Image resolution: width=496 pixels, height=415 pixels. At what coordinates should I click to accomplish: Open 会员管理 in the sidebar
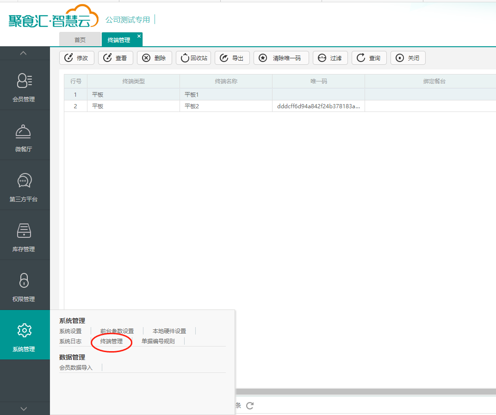click(x=24, y=86)
